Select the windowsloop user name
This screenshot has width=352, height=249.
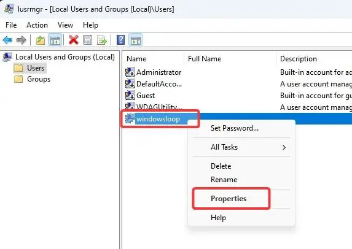coord(158,119)
